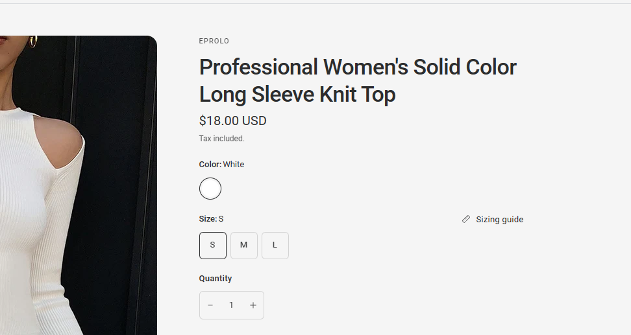Viewport: 631px width, 335px height.
Task: Click the Size: S label
Action: coord(211,219)
